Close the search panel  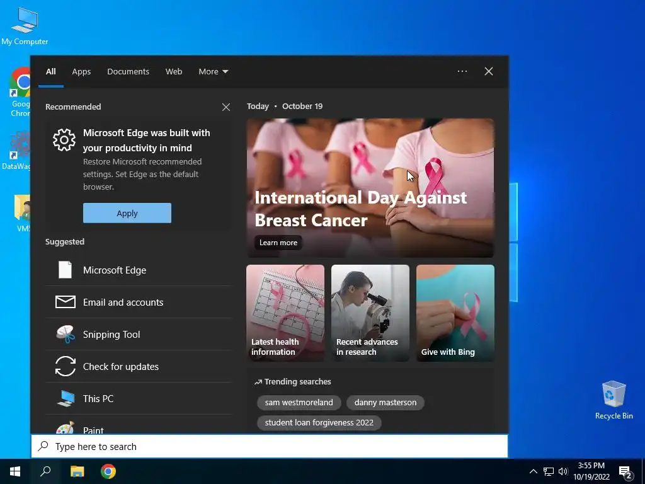pyautogui.click(x=489, y=71)
